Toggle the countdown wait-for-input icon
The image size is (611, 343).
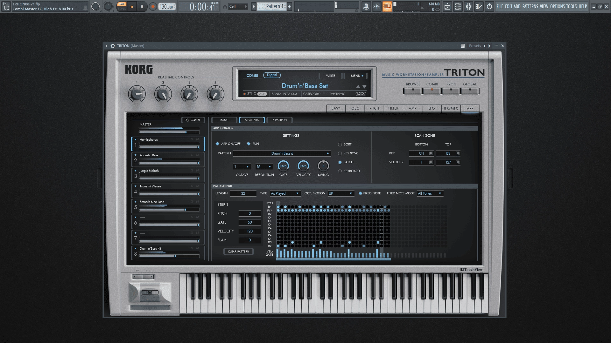(377, 6)
